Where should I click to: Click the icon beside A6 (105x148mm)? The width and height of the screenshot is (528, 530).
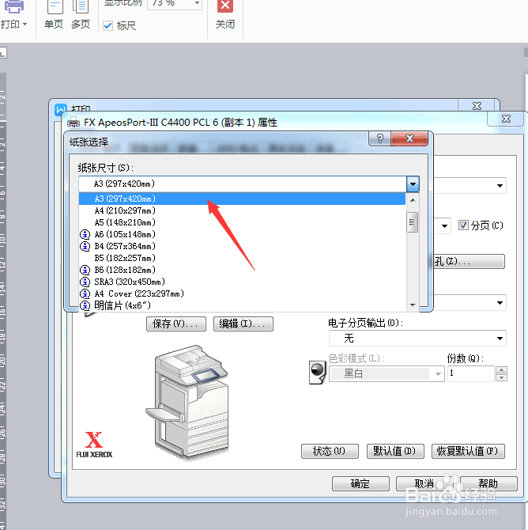click(85, 234)
